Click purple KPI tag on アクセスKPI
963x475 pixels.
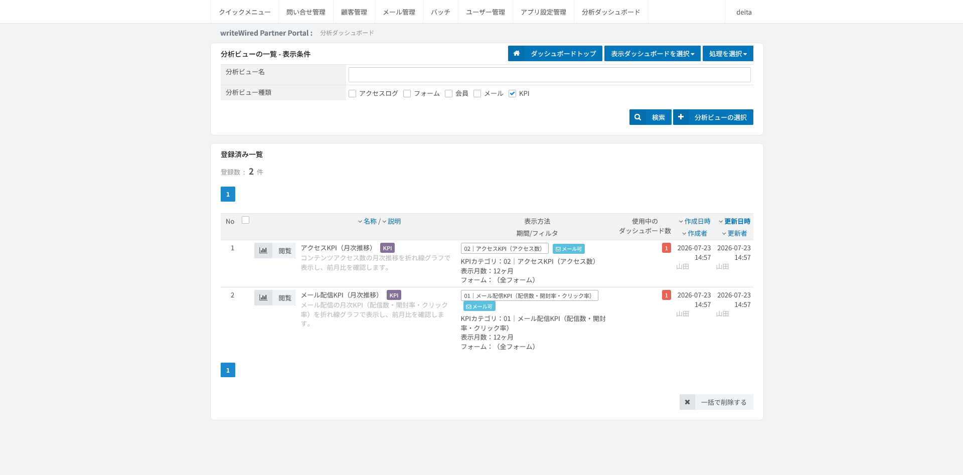(x=387, y=248)
